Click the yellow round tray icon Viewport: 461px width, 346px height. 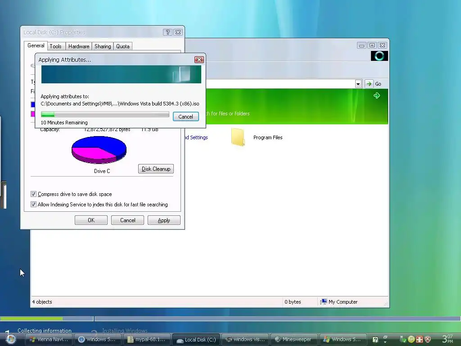pyautogui.click(x=411, y=339)
